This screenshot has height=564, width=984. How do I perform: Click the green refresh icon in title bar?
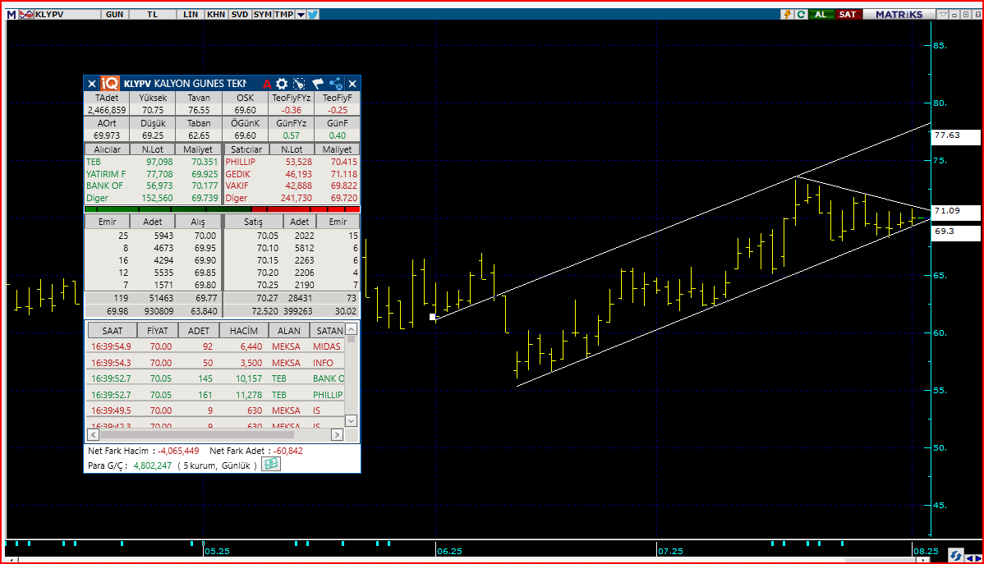tap(802, 15)
